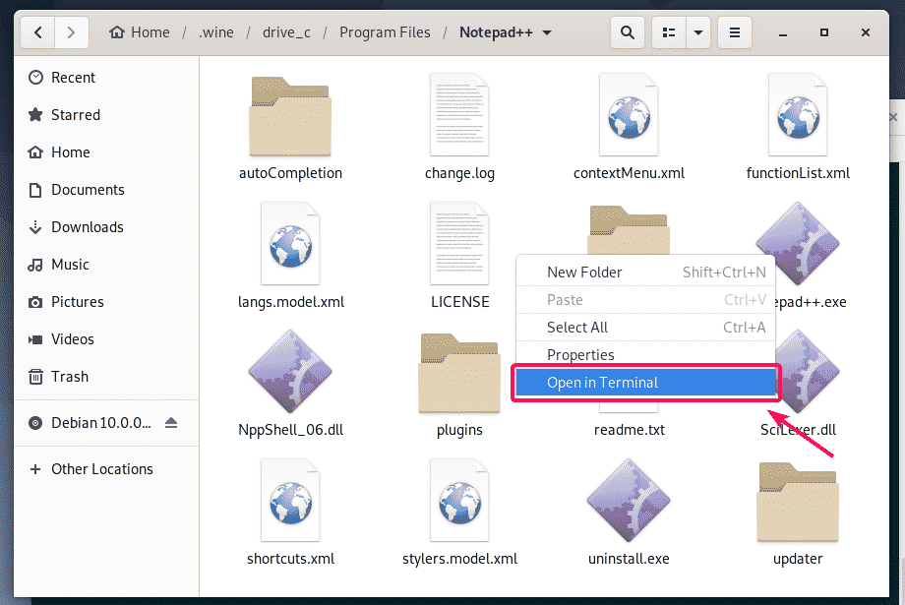Click the shortcuts.xml file name label
This screenshot has width=905, height=605.
click(x=290, y=558)
